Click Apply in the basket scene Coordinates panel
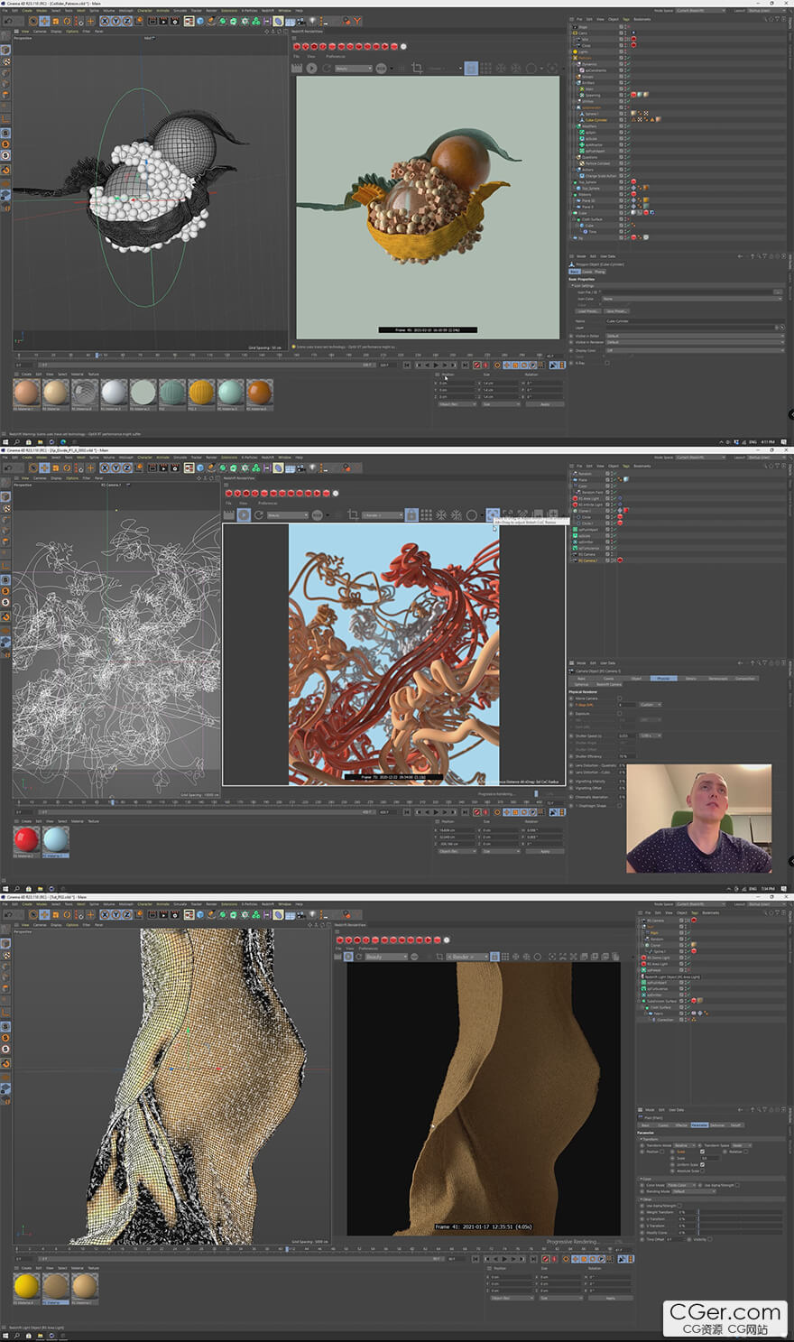The height and width of the screenshot is (1342, 794). coord(545,404)
